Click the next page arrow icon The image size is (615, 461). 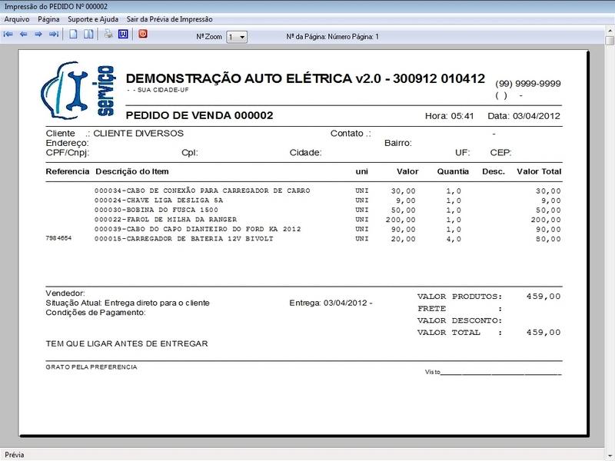coord(38,35)
